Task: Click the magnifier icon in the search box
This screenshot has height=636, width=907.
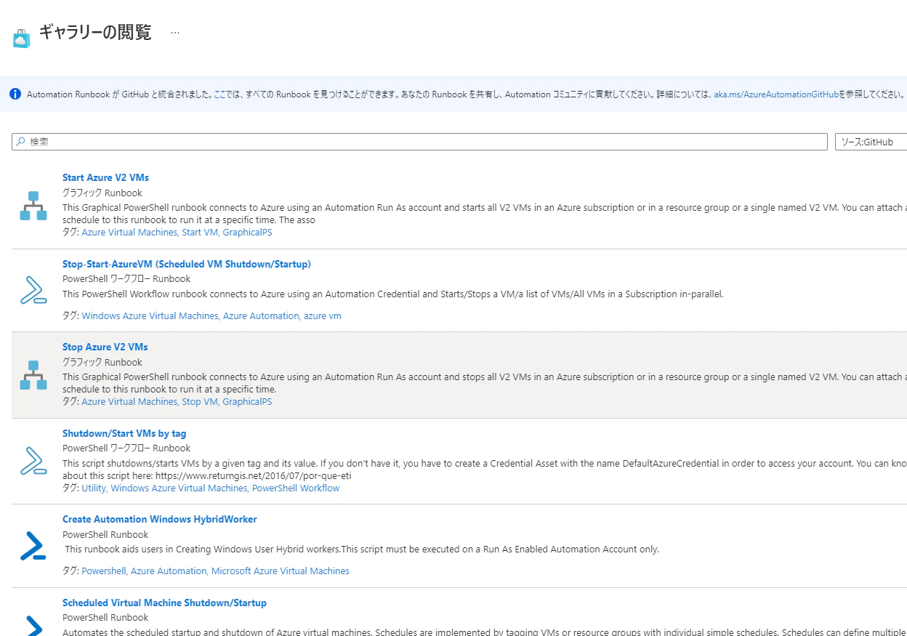Action: (x=20, y=142)
